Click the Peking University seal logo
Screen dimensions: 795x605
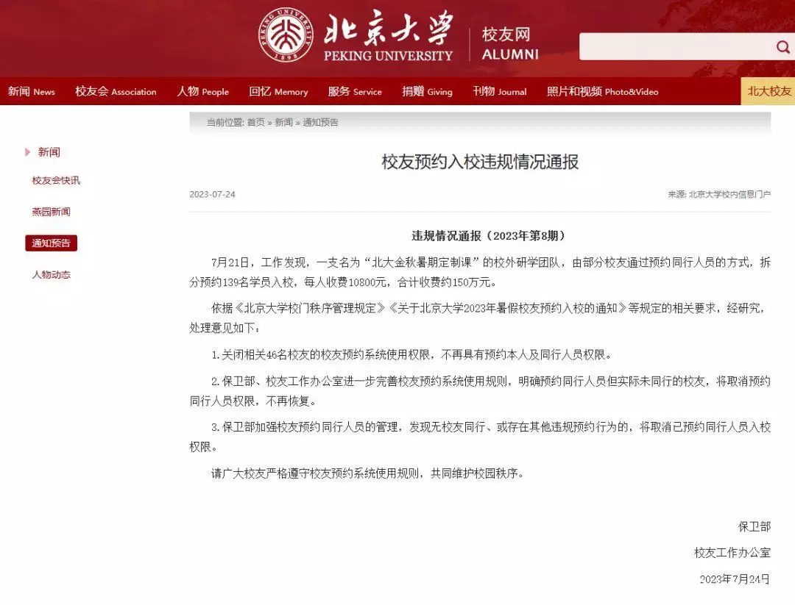(286, 36)
